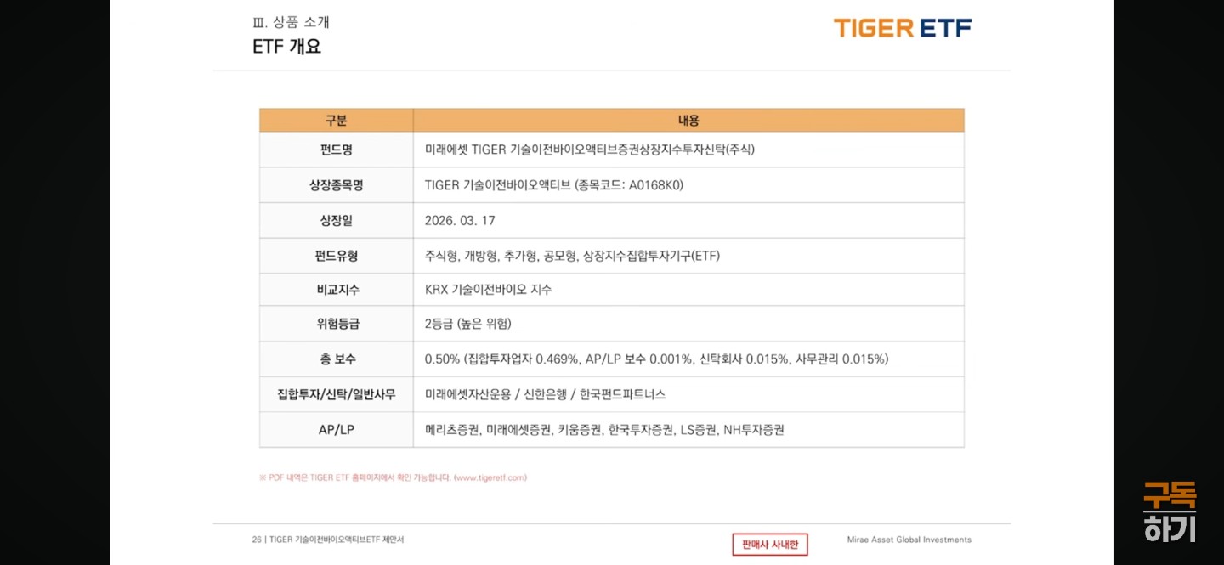
Task: Select the 내용 column header
Action: click(x=688, y=121)
